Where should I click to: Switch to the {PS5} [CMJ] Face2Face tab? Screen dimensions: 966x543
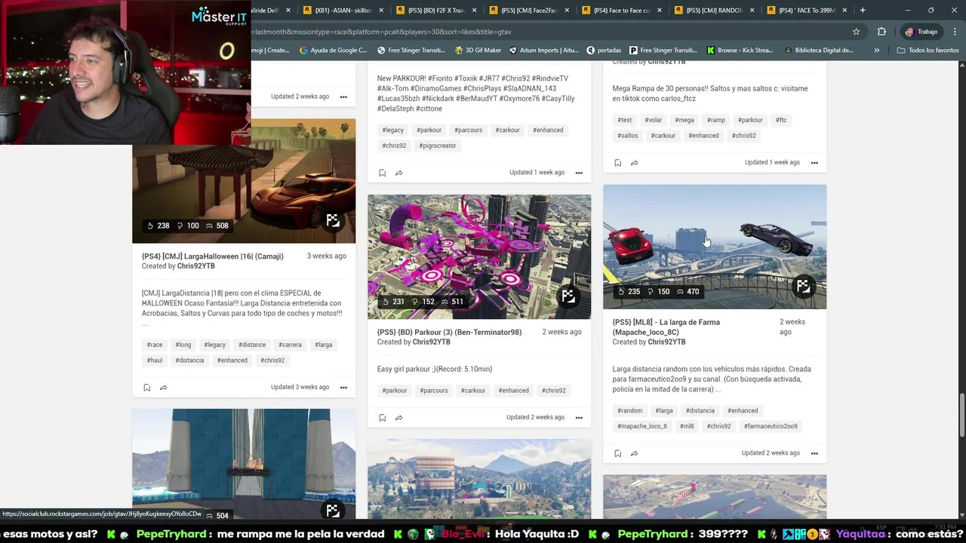pos(528,11)
